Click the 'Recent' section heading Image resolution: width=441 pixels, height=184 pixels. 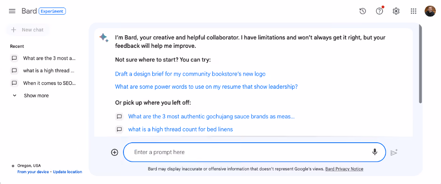[x=17, y=46]
